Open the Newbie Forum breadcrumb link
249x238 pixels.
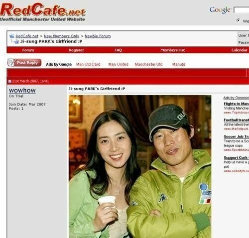coord(98,36)
